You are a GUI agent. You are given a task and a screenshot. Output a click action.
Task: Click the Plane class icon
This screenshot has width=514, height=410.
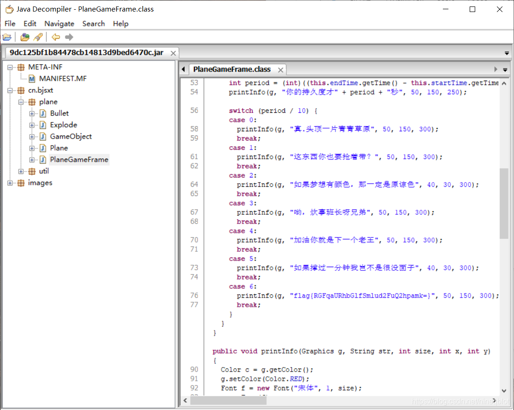43,148
